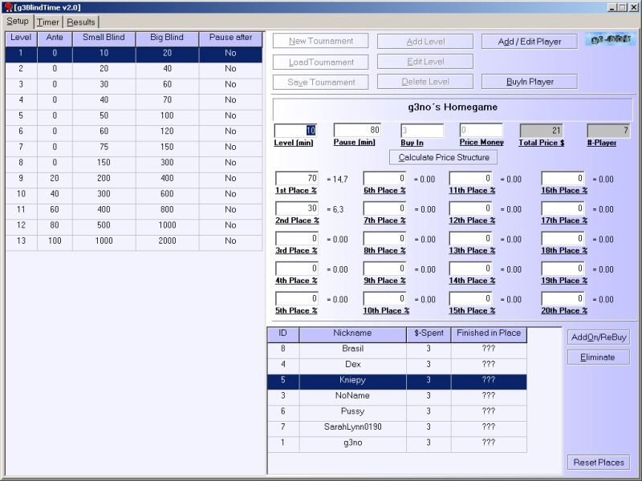The image size is (642, 481).
Task: Open the Timer tab
Action: [48, 22]
